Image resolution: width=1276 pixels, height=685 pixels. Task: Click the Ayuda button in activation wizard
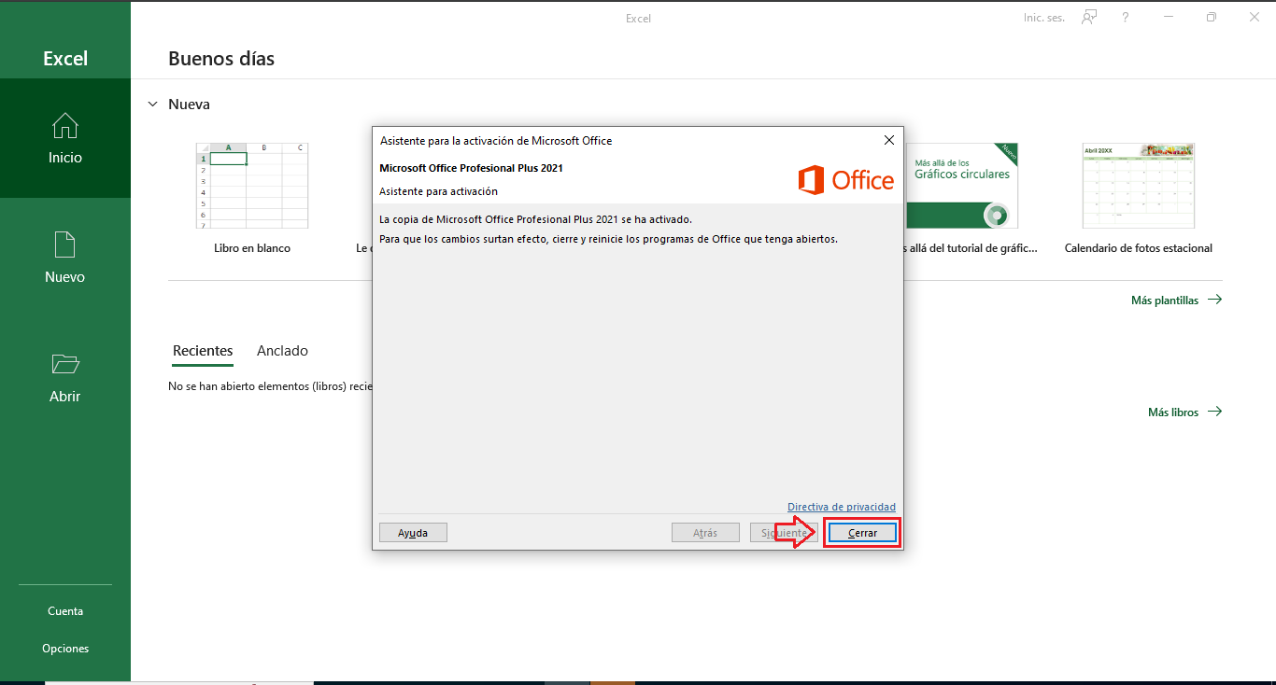click(x=413, y=533)
